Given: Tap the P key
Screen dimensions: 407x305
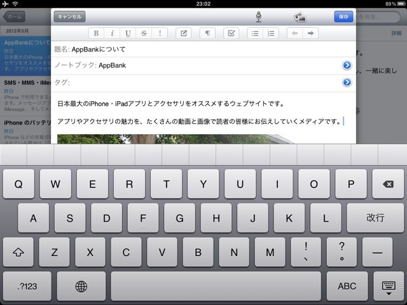Looking at the screenshot, I should [350, 184].
